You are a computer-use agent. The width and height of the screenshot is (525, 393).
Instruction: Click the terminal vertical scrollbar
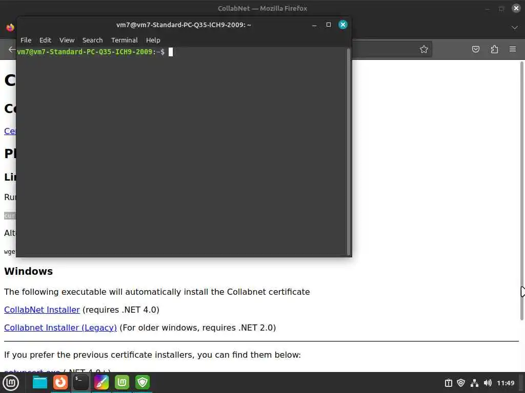coord(349,152)
